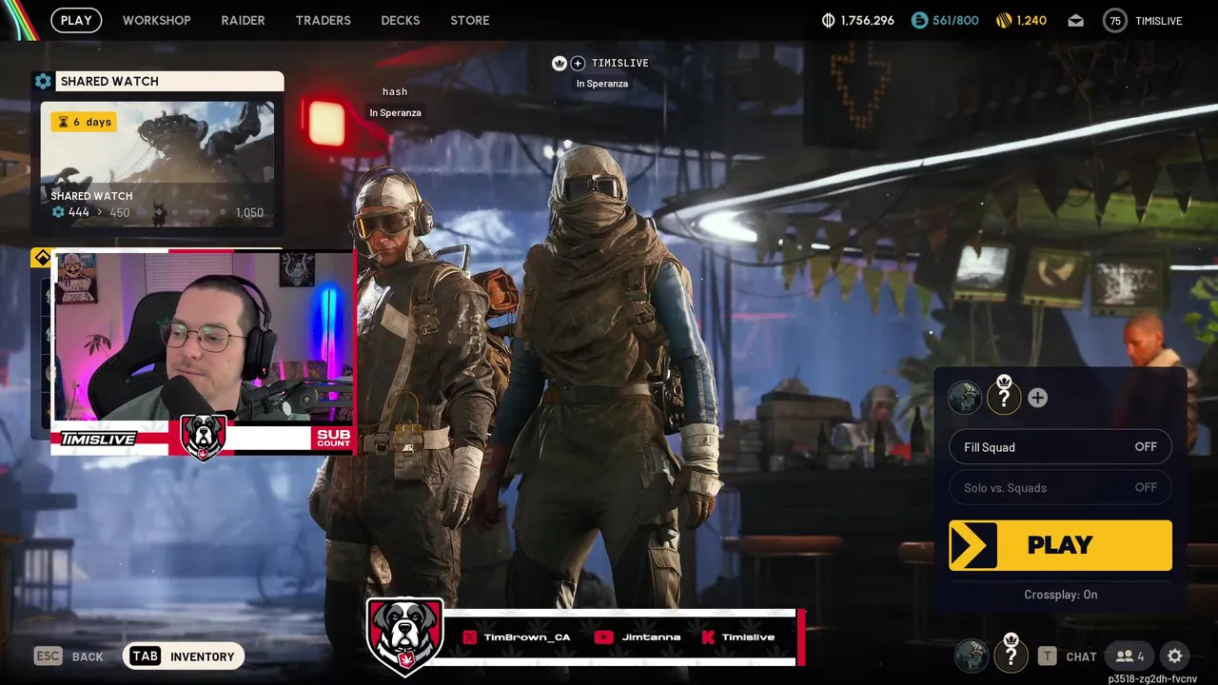Open the STORE tab

470,20
